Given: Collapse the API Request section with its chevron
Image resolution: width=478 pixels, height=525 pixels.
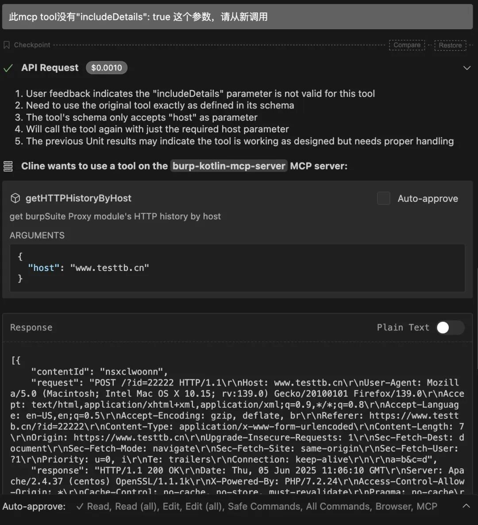Looking at the screenshot, I should (x=466, y=68).
